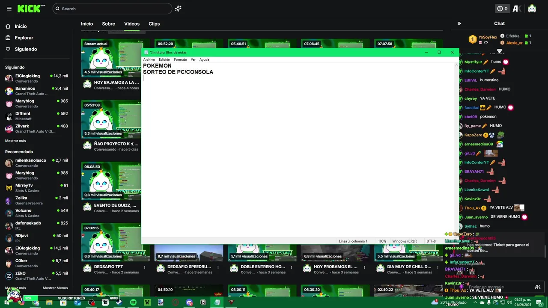Viewport: 548px width, 308px height.
Task: Open options for DEDSAFIO TFT video
Action: pos(145,267)
